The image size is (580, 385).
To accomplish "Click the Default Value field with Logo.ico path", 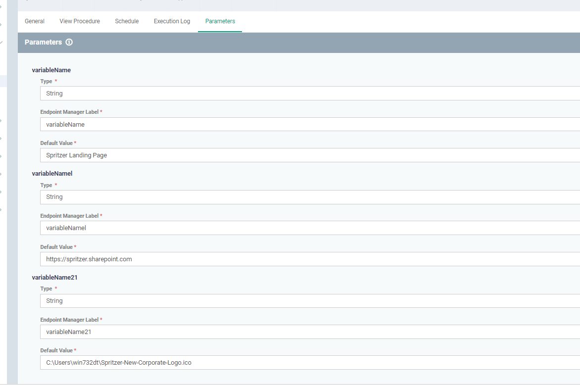I will pos(310,362).
